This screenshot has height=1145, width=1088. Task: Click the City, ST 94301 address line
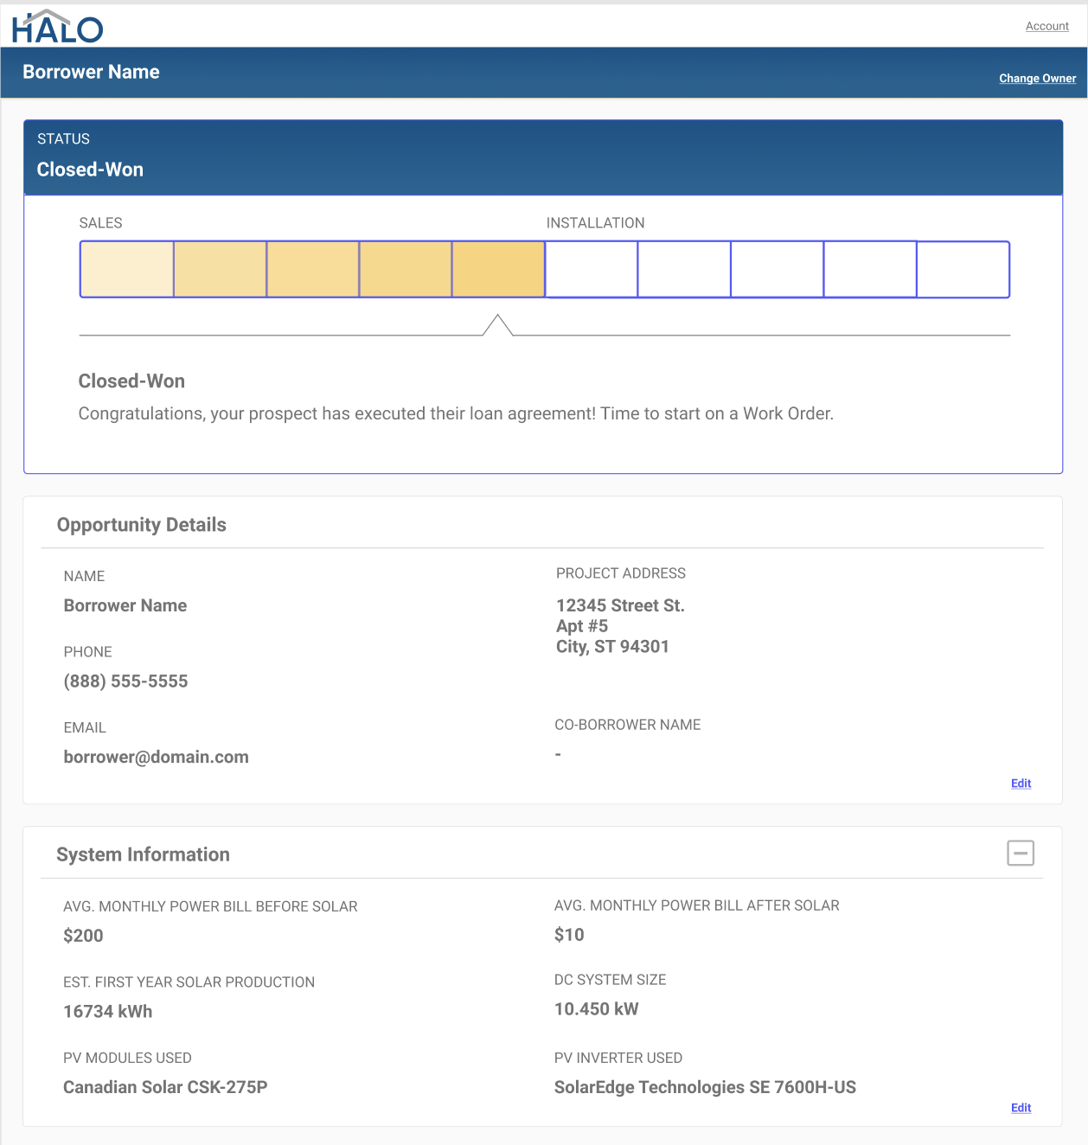(612, 647)
